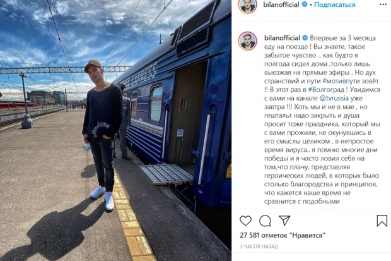Click the verified badge in the header
Image resolution: width=391 pixels, height=261 pixels.
pos(305,4)
